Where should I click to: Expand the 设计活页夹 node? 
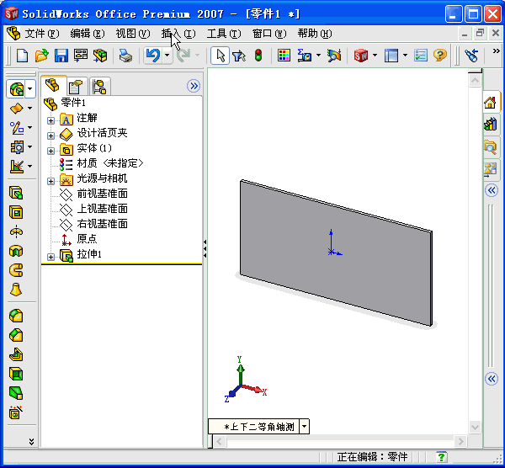pos(50,136)
